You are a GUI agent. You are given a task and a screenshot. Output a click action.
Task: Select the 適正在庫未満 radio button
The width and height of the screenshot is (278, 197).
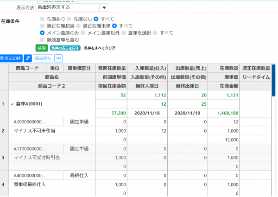pyautogui.click(x=78, y=26)
